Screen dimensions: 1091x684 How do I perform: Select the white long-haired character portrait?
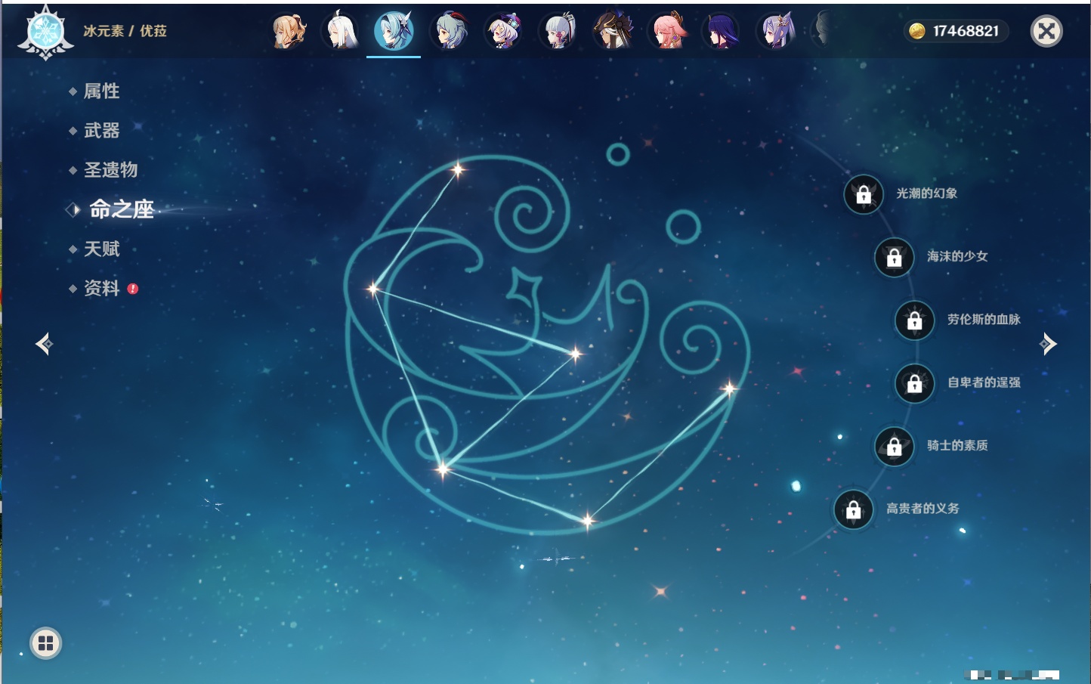(342, 31)
